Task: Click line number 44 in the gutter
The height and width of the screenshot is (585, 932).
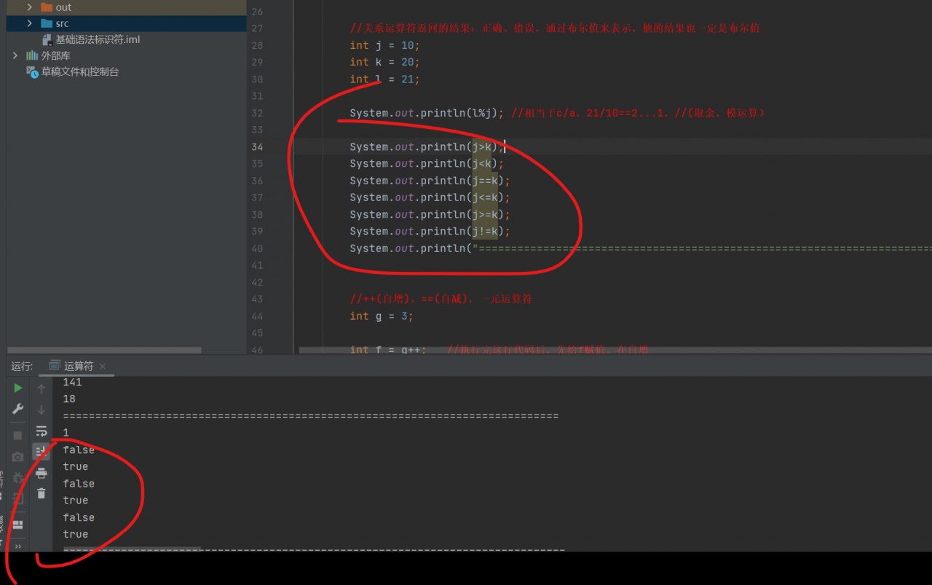Action: [x=257, y=316]
